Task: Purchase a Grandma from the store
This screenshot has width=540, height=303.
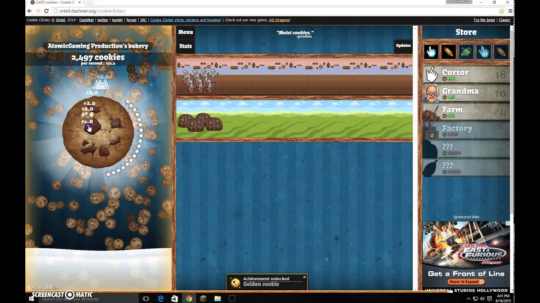Action: (x=466, y=93)
